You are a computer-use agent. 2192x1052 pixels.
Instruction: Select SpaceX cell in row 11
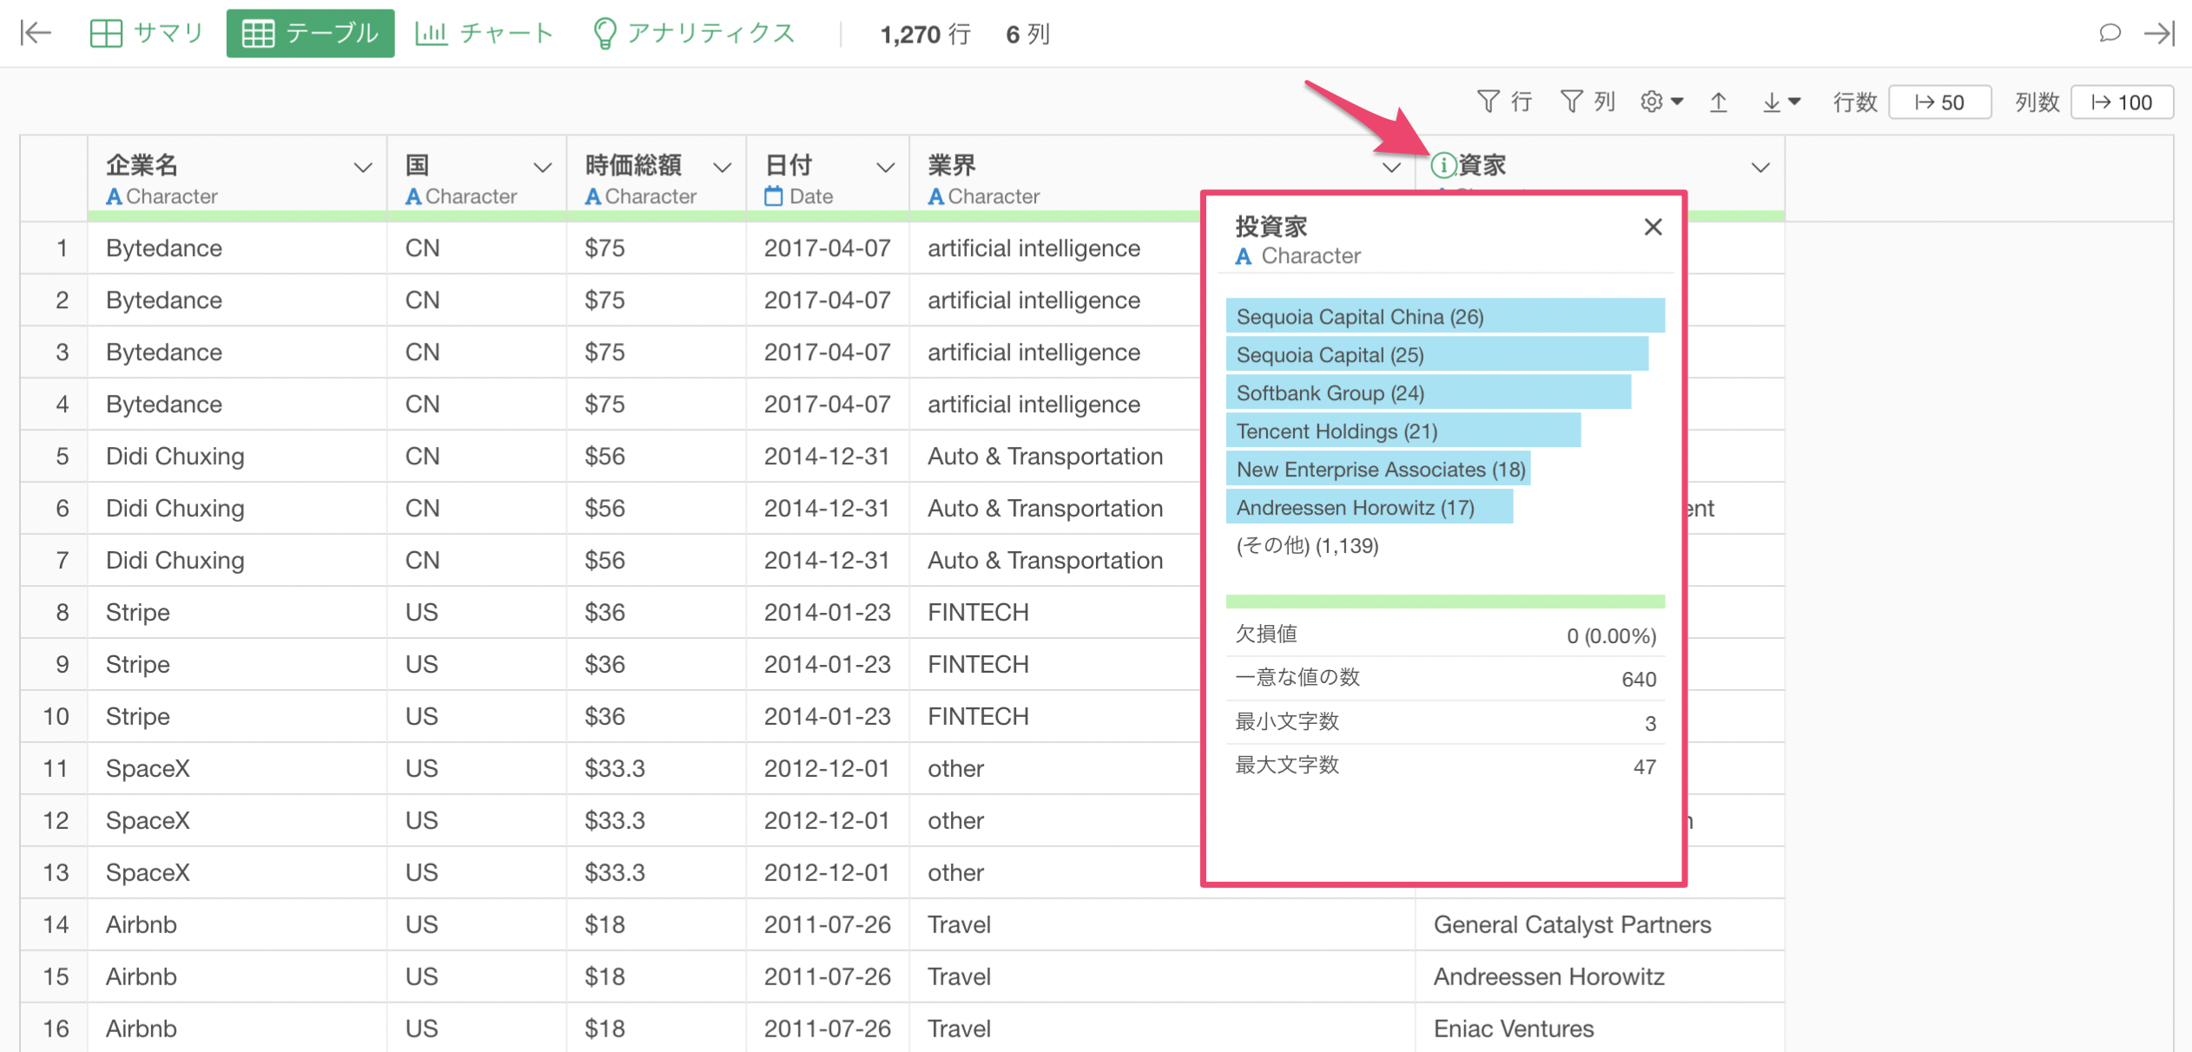click(x=237, y=769)
